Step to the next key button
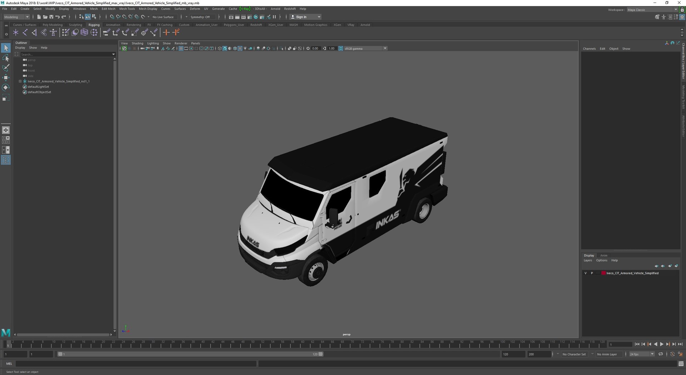686x375 pixels. tap(668, 344)
